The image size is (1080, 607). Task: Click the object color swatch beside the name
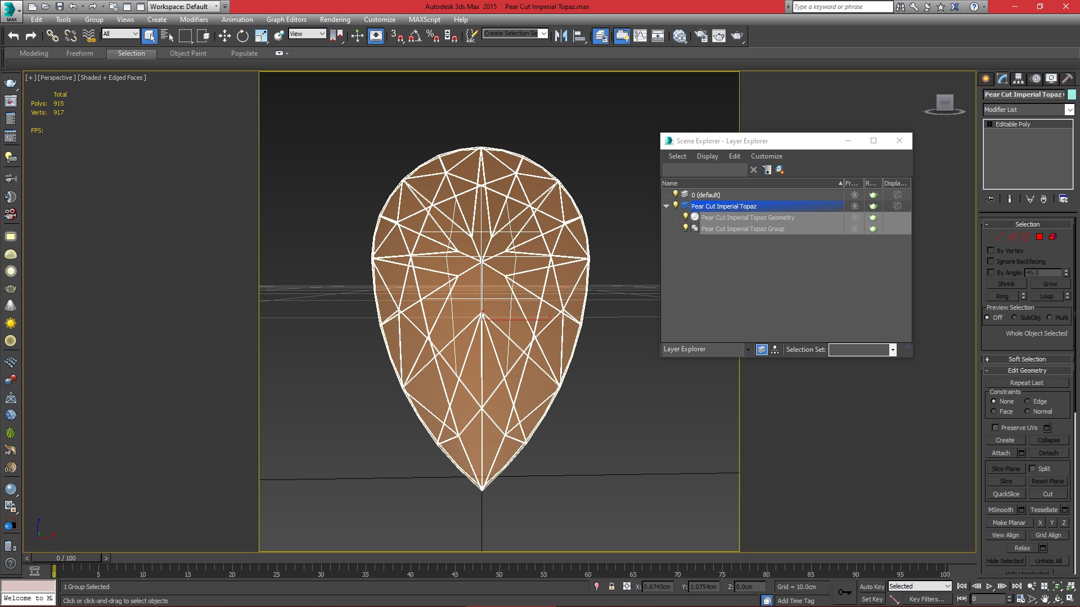[x=1071, y=94]
